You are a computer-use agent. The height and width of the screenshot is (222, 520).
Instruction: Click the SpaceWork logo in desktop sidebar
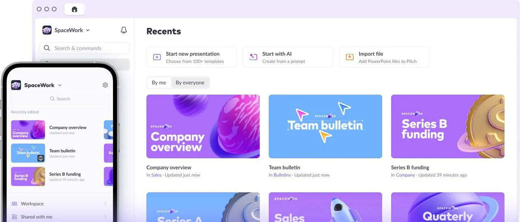click(47, 30)
